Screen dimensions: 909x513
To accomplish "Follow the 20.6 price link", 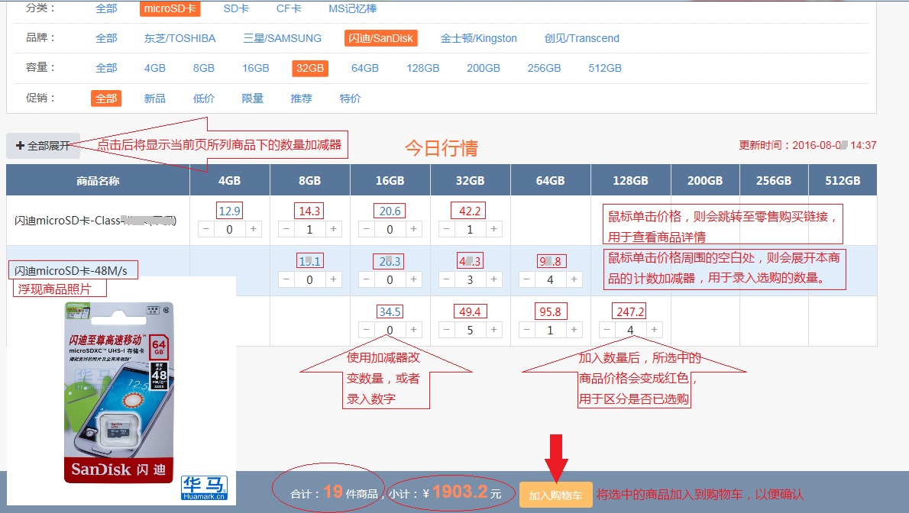I will click(x=390, y=211).
